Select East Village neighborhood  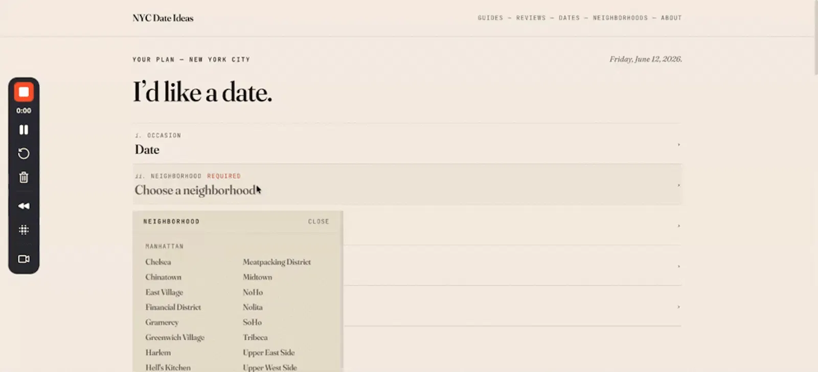pyautogui.click(x=164, y=292)
